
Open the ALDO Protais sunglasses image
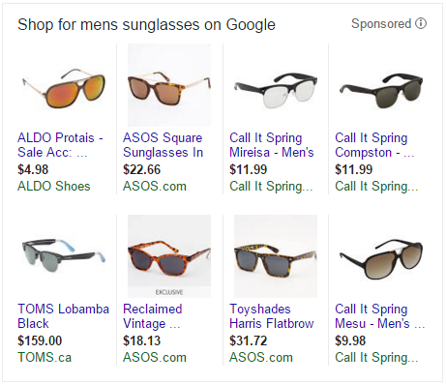point(64,85)
